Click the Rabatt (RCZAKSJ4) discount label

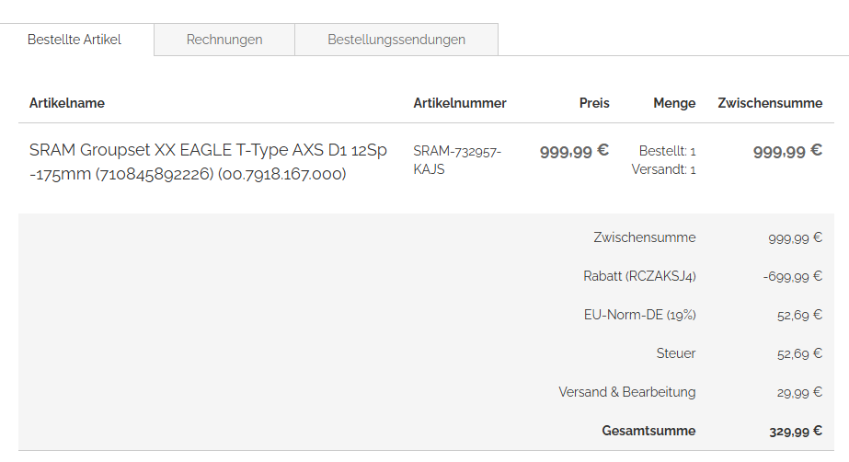click(x=639, y=276)
